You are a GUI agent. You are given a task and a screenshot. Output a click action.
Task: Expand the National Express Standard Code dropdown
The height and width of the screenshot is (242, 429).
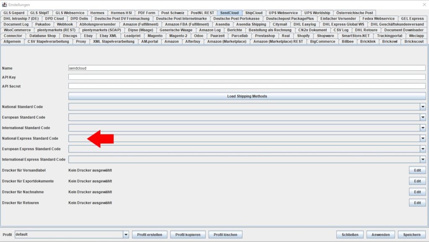[x=423, y=138]
